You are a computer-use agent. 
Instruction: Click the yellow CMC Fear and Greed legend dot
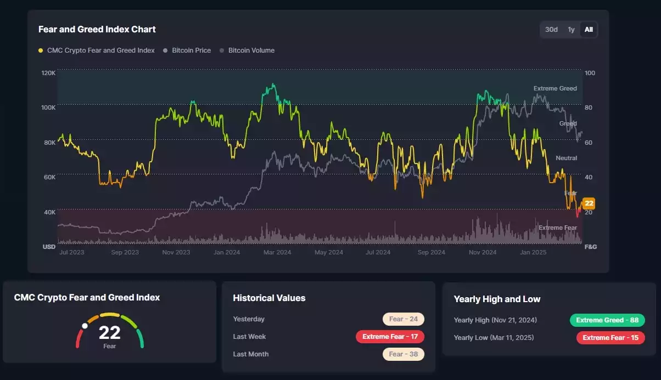[x=40, y=50]
